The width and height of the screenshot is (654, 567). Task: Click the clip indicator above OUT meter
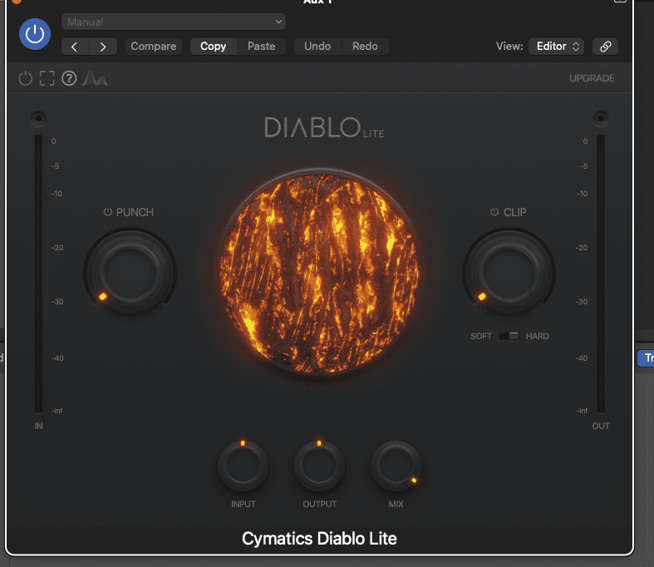601,119
